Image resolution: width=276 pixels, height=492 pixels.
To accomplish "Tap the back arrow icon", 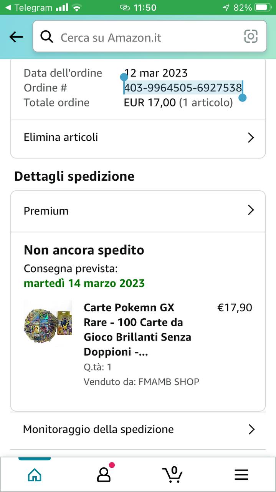I will coord(16,37).
